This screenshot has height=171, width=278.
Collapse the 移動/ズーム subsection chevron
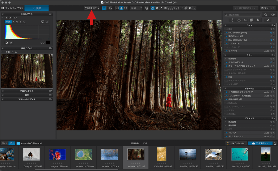2,52
